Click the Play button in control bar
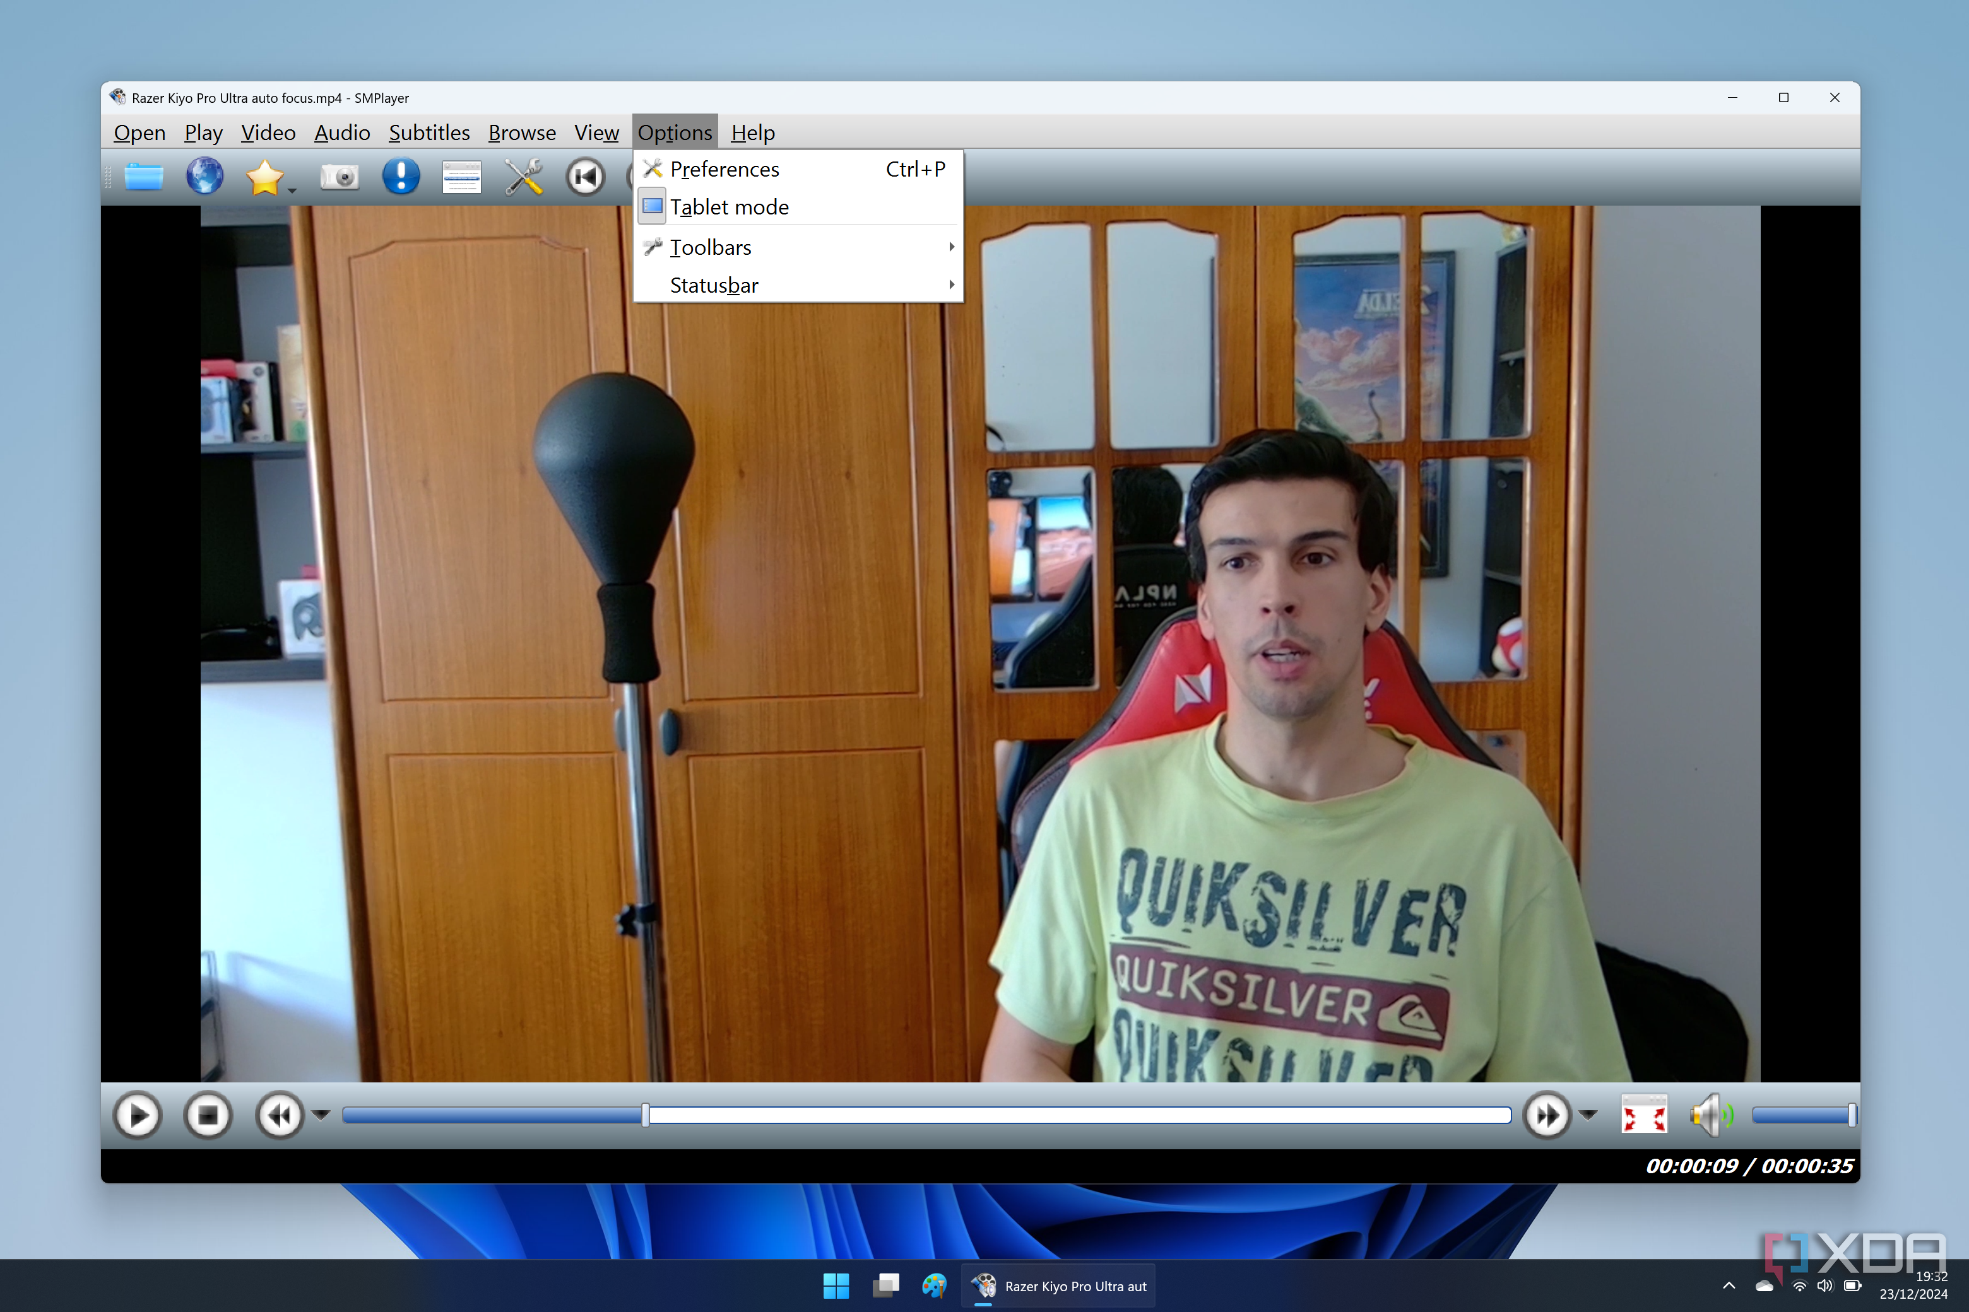 (138, 1115)
